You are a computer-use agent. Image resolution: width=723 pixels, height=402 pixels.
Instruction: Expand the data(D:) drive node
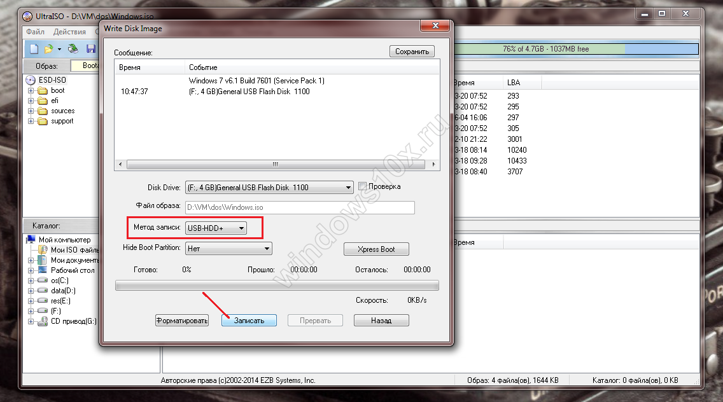pyautogui.click(x=31, y=291)
